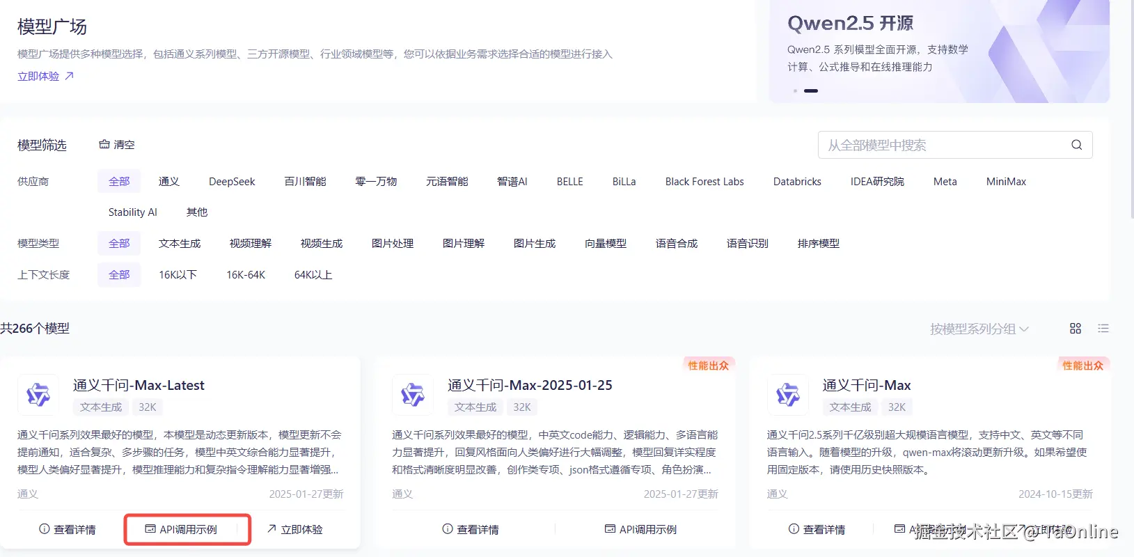Filter provider by 通义

click(x=169, y=181)
